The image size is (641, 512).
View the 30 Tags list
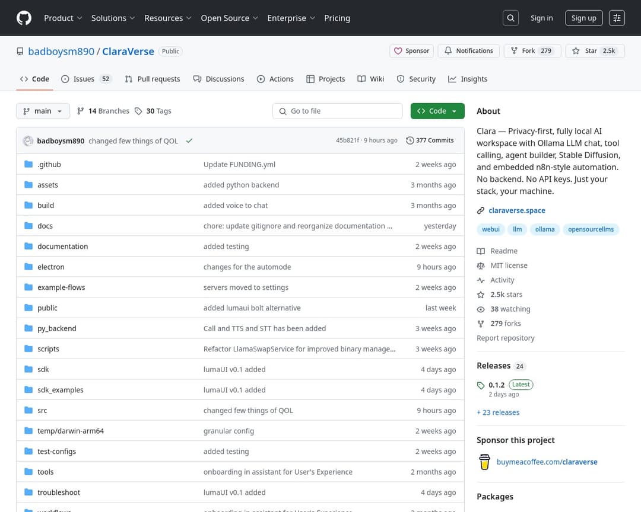click(153, 111)
